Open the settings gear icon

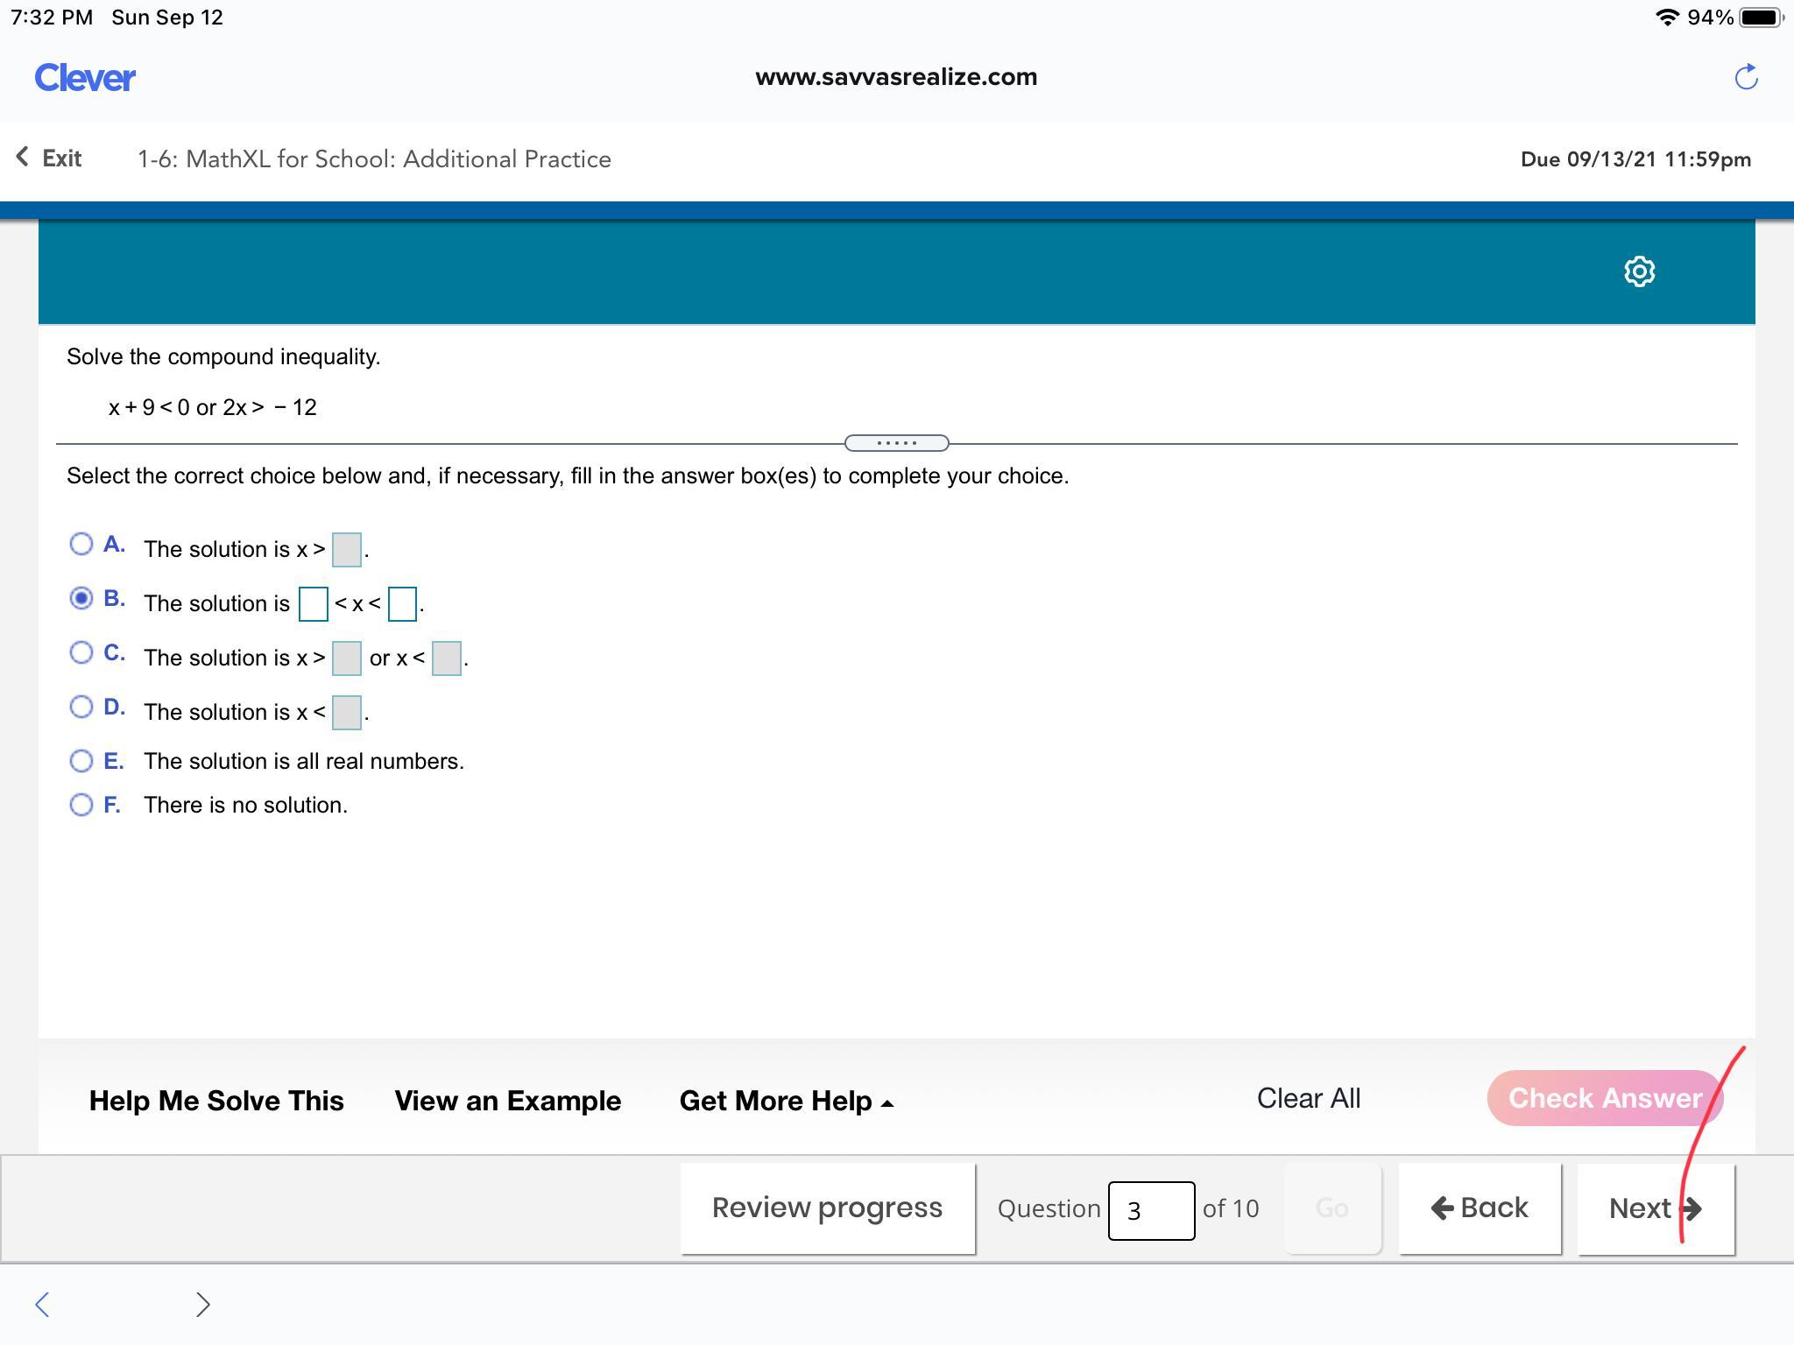(1639, 271)
